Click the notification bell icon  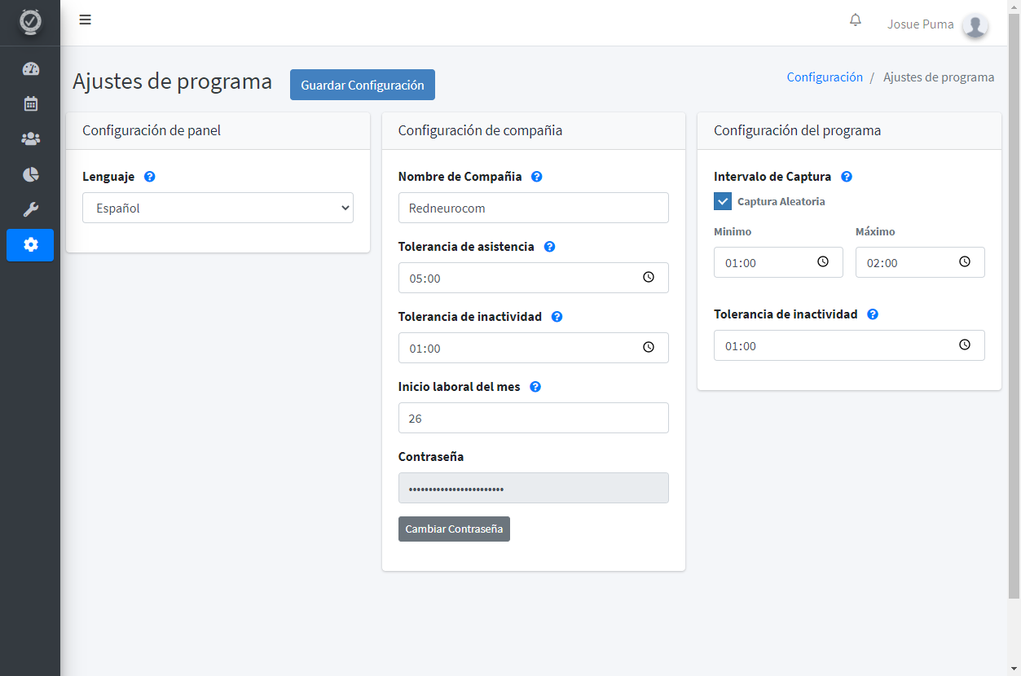click(x=856, y=20)
